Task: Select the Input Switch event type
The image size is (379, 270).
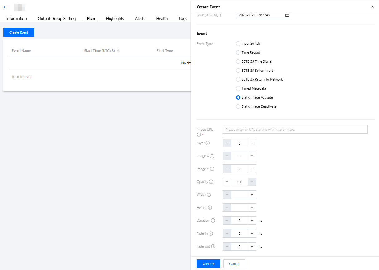Action: point(238,44)
